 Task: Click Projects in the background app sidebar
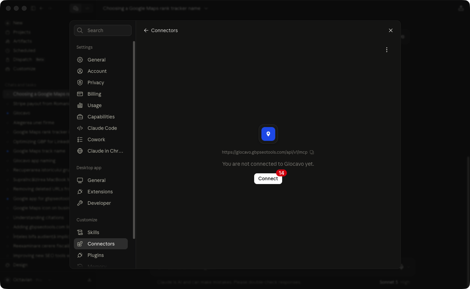point(22,32)
